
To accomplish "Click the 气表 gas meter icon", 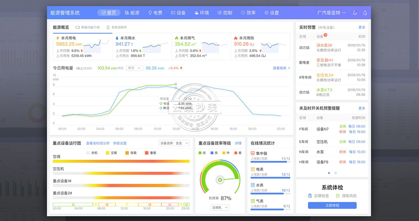I will (x=253, y=201).
